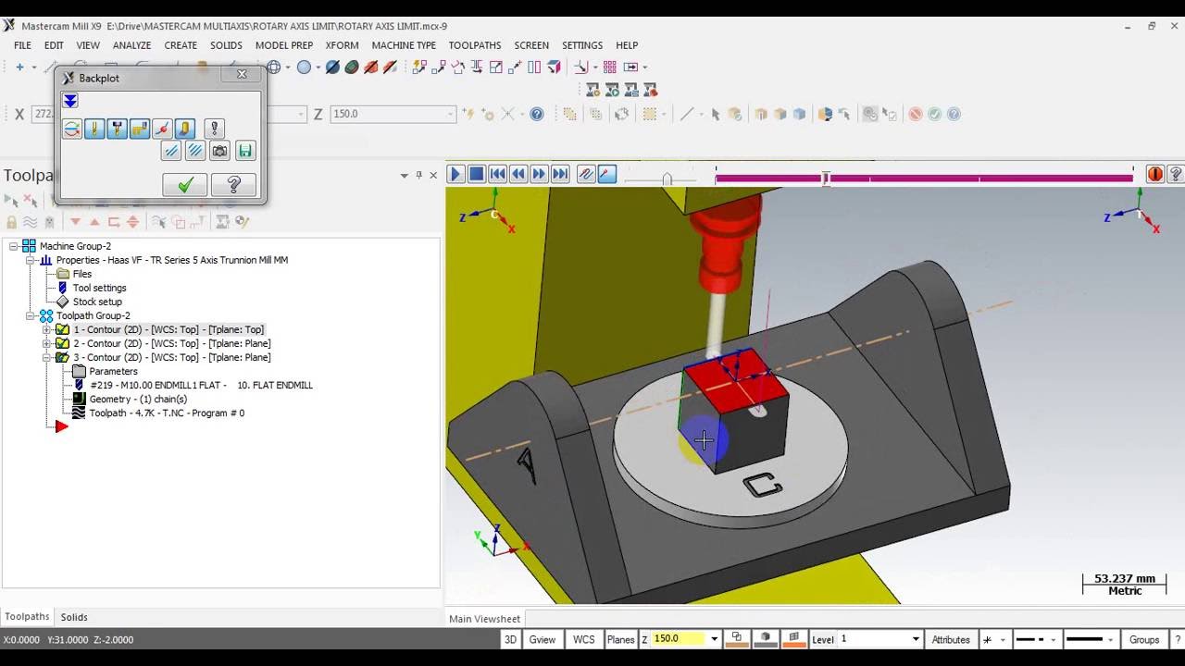Collapse the Machine Group-2 tree node
This screenshot has width=1185, height=666.
coord(13,246)
